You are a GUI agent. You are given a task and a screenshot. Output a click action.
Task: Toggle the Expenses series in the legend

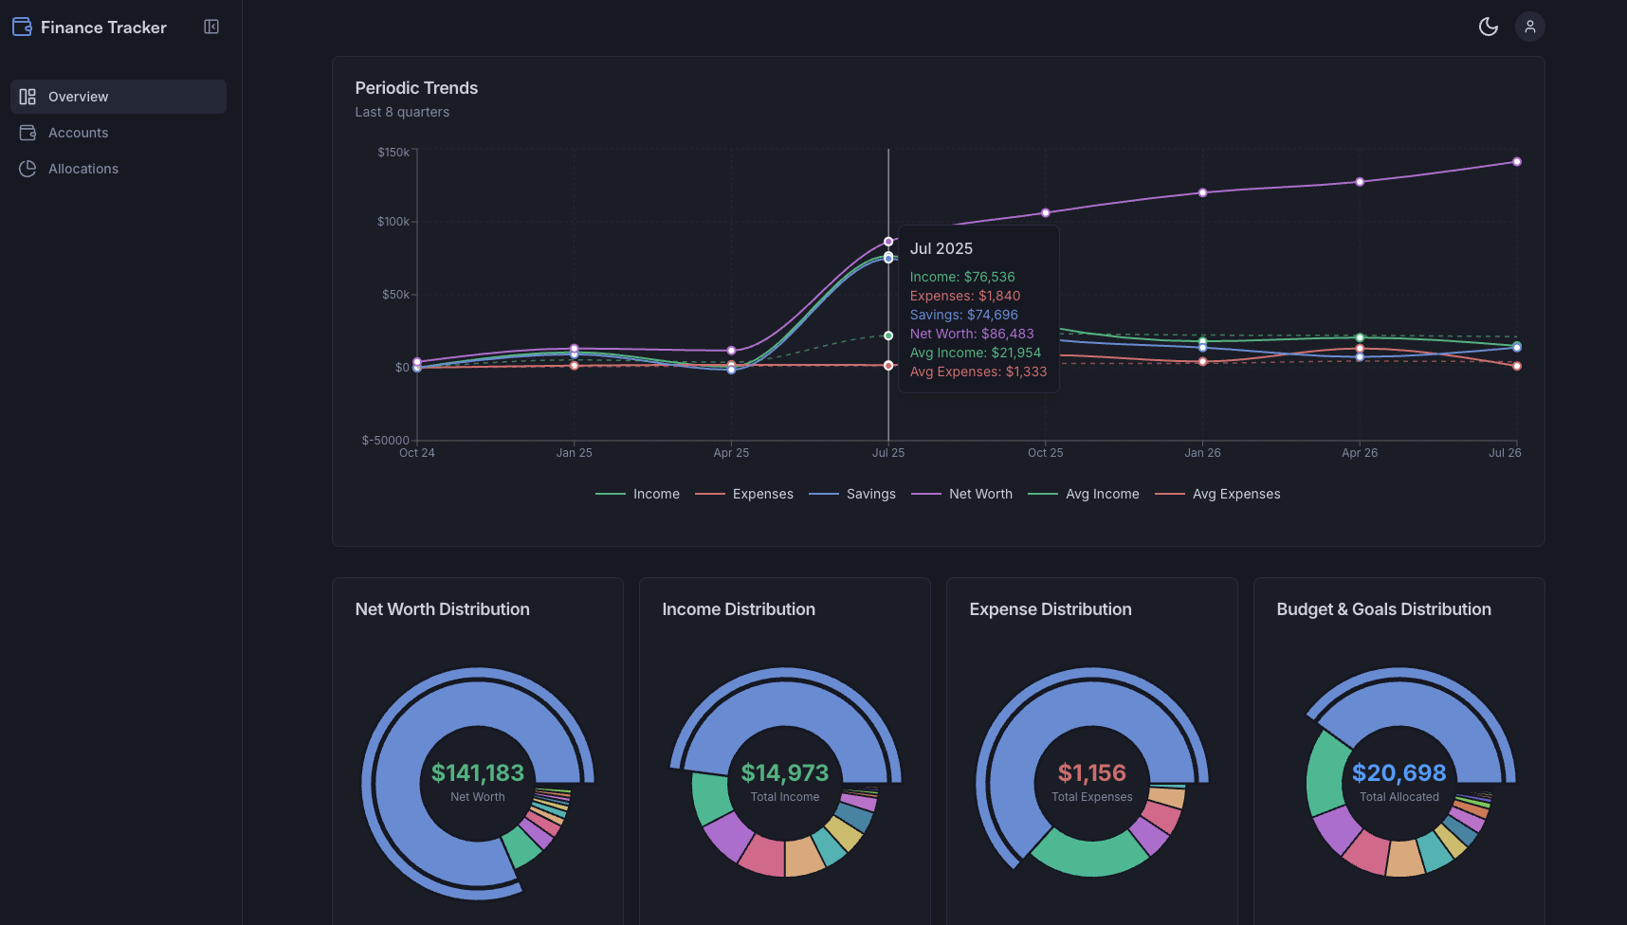744,494
